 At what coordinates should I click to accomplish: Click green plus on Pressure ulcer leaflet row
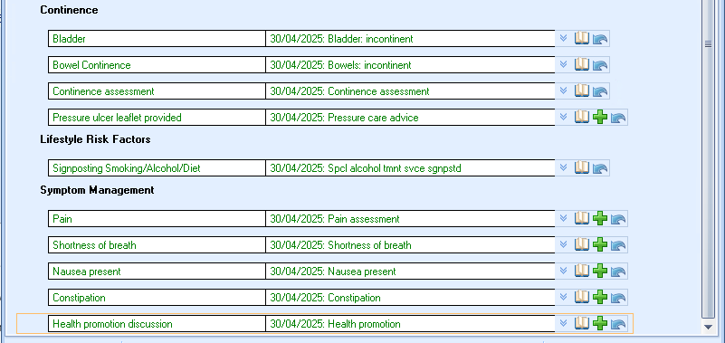(600, 118)
